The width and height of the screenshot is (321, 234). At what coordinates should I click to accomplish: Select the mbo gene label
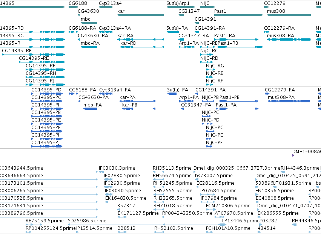(x=86, y=19)
